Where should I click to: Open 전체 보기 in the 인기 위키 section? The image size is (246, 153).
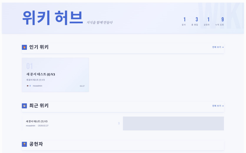click(x=218, y=47)
